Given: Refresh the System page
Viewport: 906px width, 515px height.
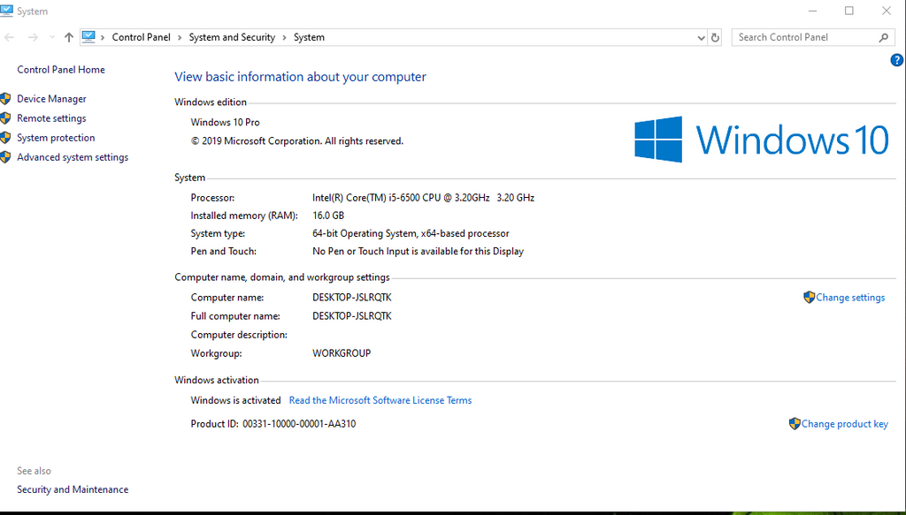Looking at the screenshot, I should pos(715,37).
